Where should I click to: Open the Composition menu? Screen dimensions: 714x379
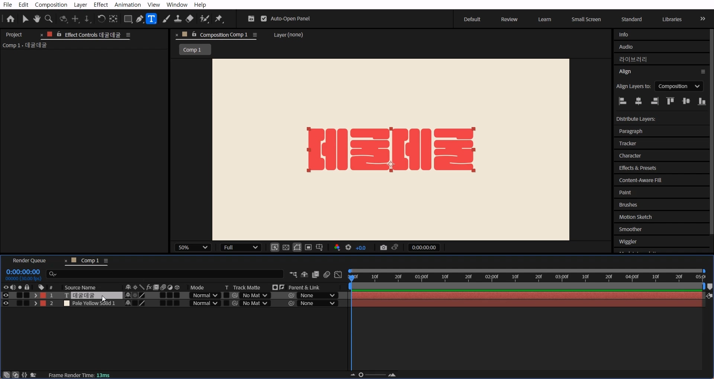[x=51, y=4]
